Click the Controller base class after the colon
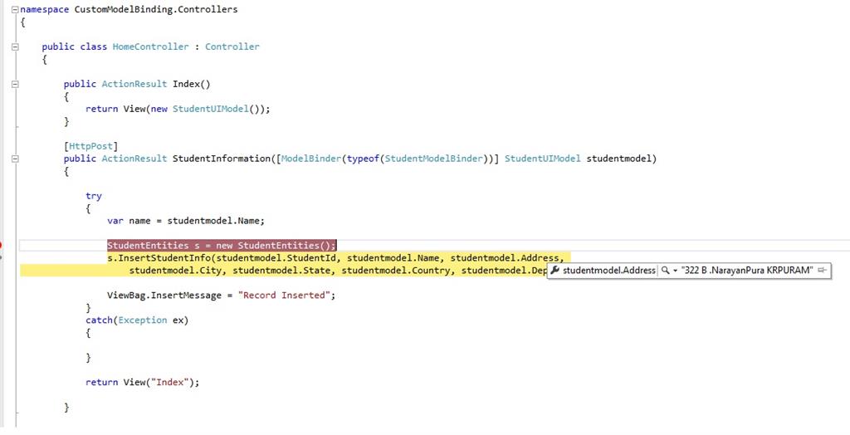The image size is (850, 435). [232, 46]
